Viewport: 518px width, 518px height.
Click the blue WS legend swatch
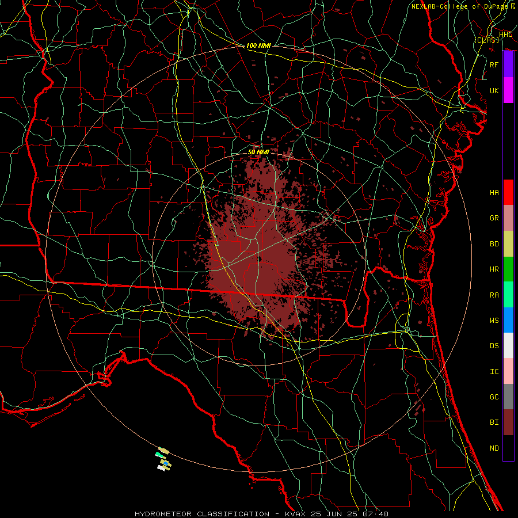(x=508, y=320)
